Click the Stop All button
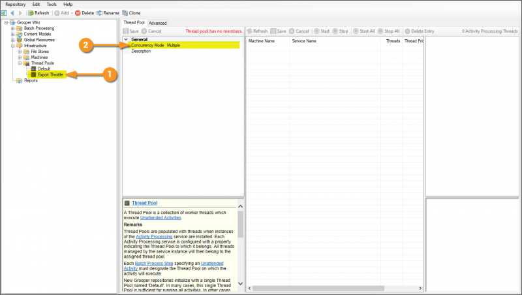The image size is (522, 295). (388, 31)
